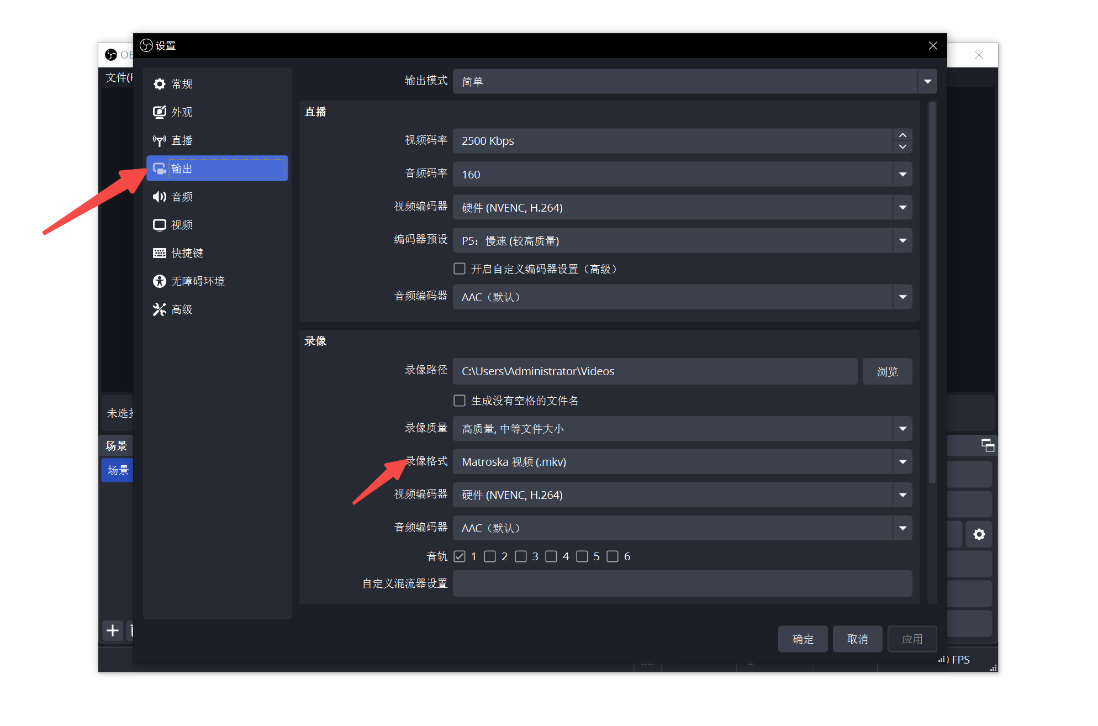Select the Accessibility (无障碍环境) icon
The image size is (1098, 726).
coord(160,281)
